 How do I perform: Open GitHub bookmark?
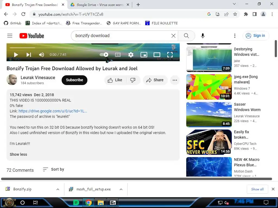tap(12, 23)
